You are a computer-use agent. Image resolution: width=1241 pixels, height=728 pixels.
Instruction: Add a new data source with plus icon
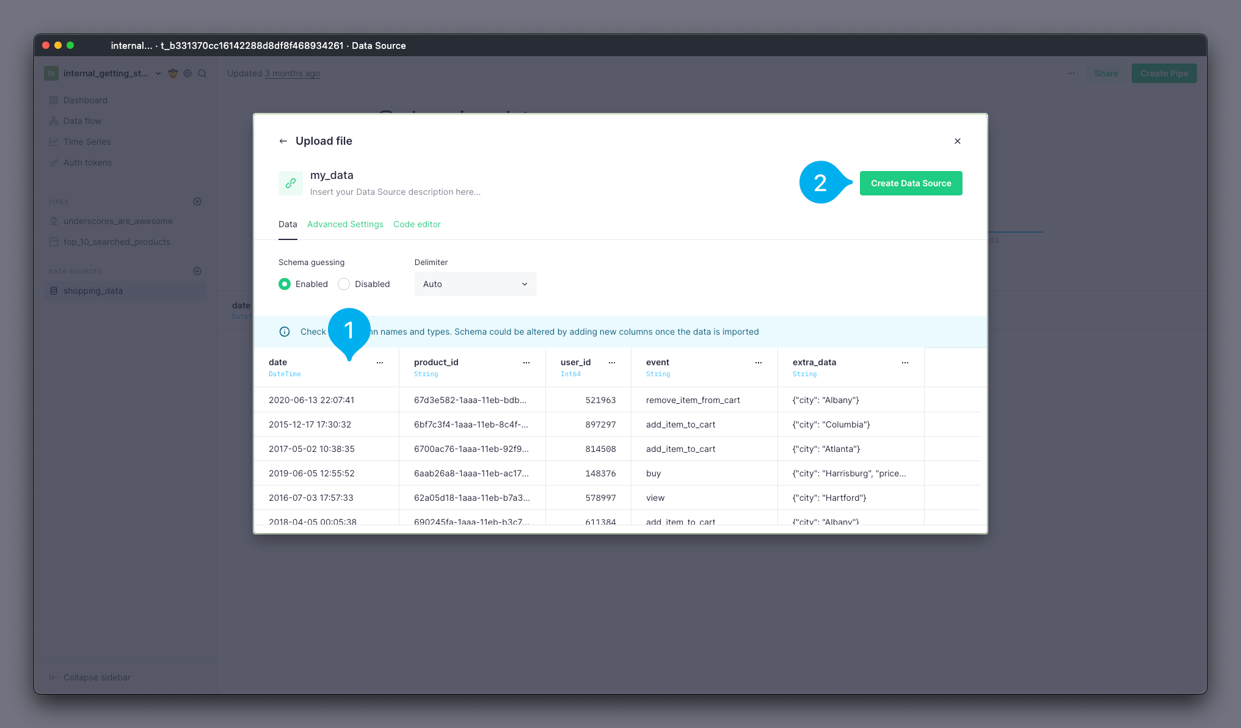pos(197,271)
